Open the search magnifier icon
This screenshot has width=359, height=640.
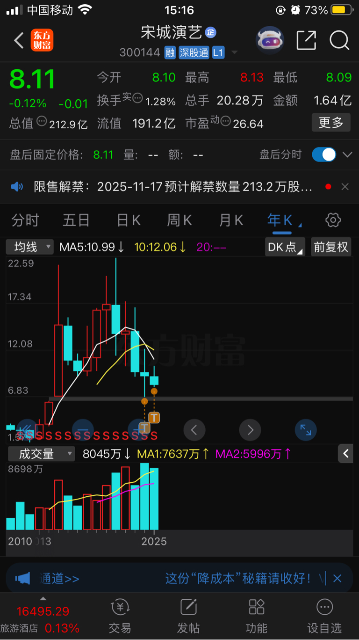(339, 40)
